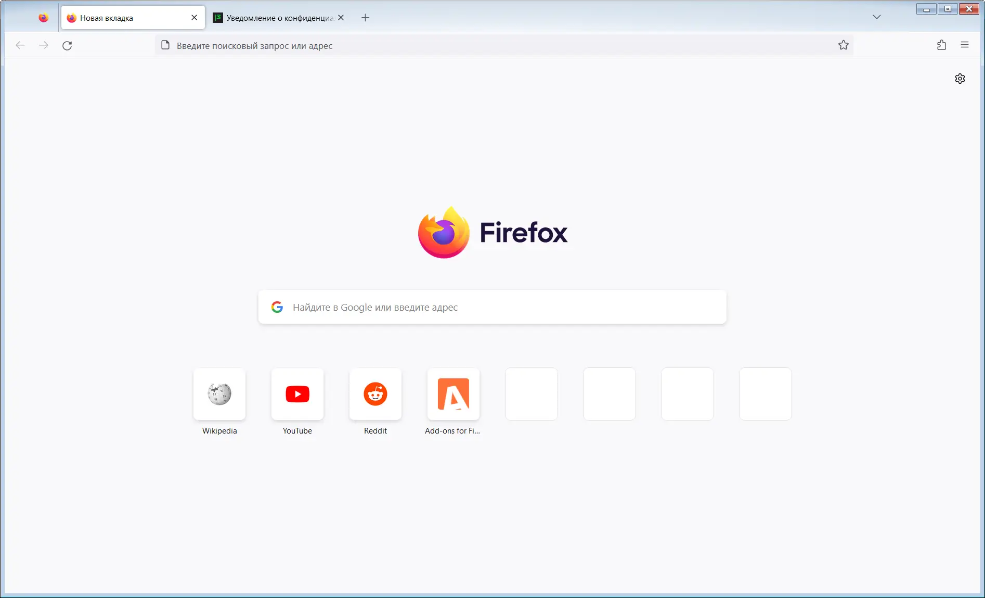Open the YouTube shortcut tile
Image resolution: width=985 pixels, height=598 pixels.
[x=297, y=394]
